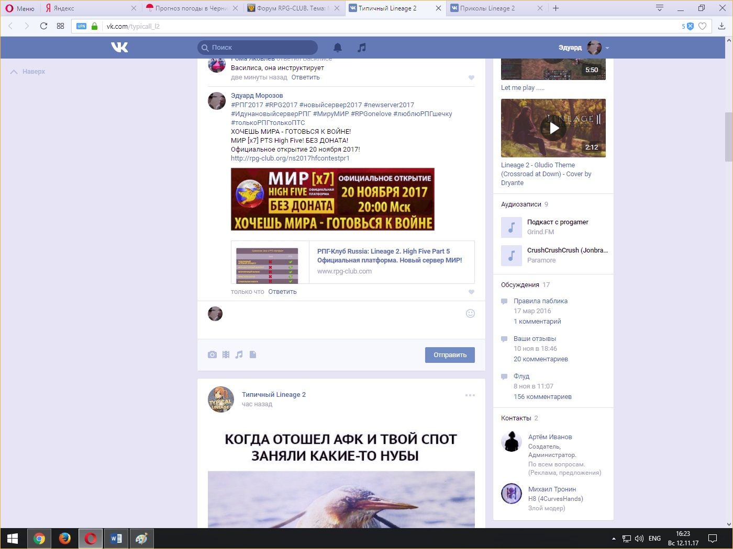The height and width of the screenshot is (549, 733).
Task: Switch ENG keyboard language indicator
Action: tap(654, 539)
